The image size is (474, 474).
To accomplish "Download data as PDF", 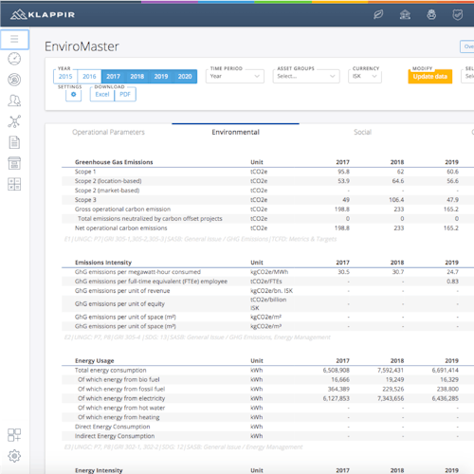I will click(x=125, y=95).
